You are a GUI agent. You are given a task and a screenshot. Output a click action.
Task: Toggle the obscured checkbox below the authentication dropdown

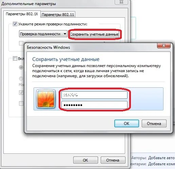click(21, 43)
